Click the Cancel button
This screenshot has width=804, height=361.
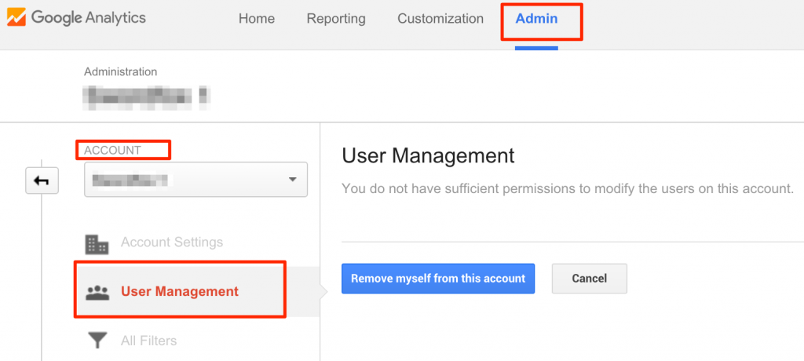pos(589,279)
